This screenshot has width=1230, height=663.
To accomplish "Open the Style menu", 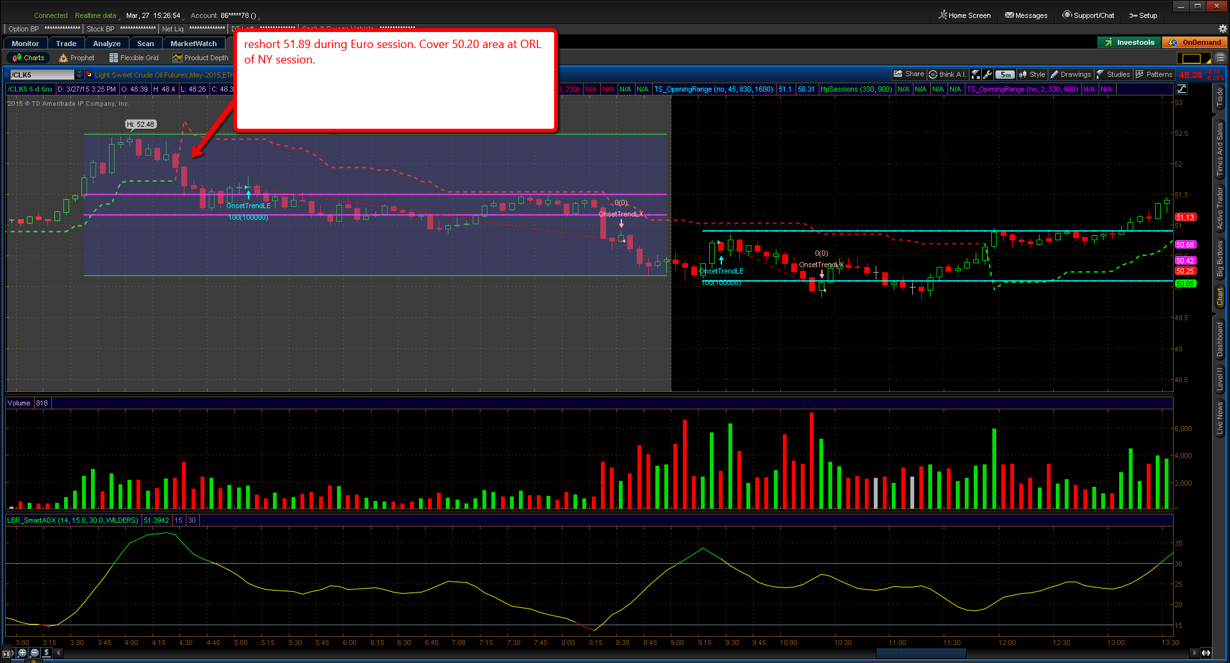I will (1032, 74).
